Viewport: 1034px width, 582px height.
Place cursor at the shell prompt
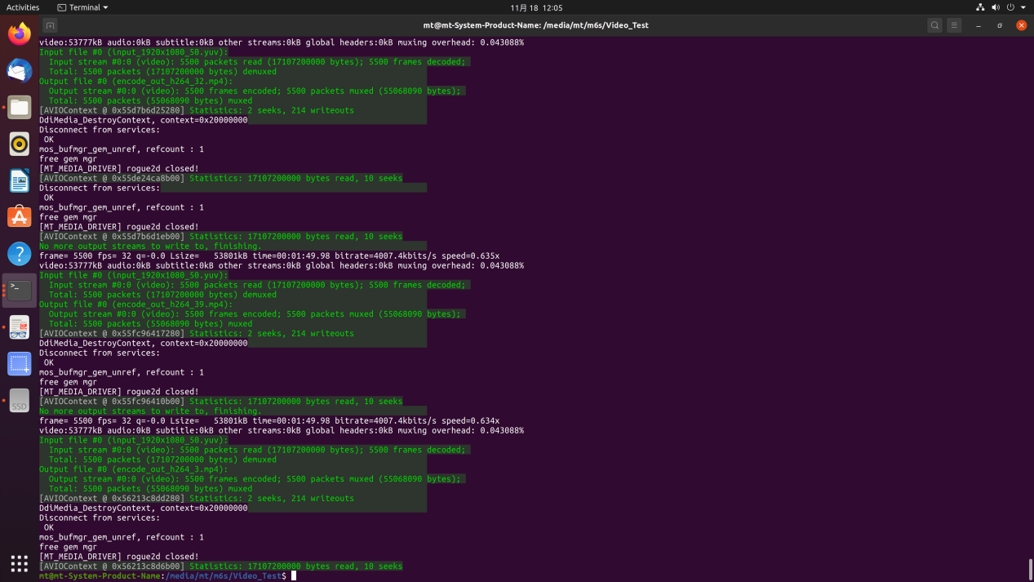tap(292, 575)
